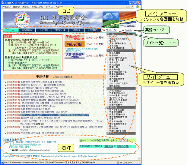Screen dimensions: 187x165
Task: Open 気象集誌特集号 北極振動特集 news link
Action: coord(44,112)
